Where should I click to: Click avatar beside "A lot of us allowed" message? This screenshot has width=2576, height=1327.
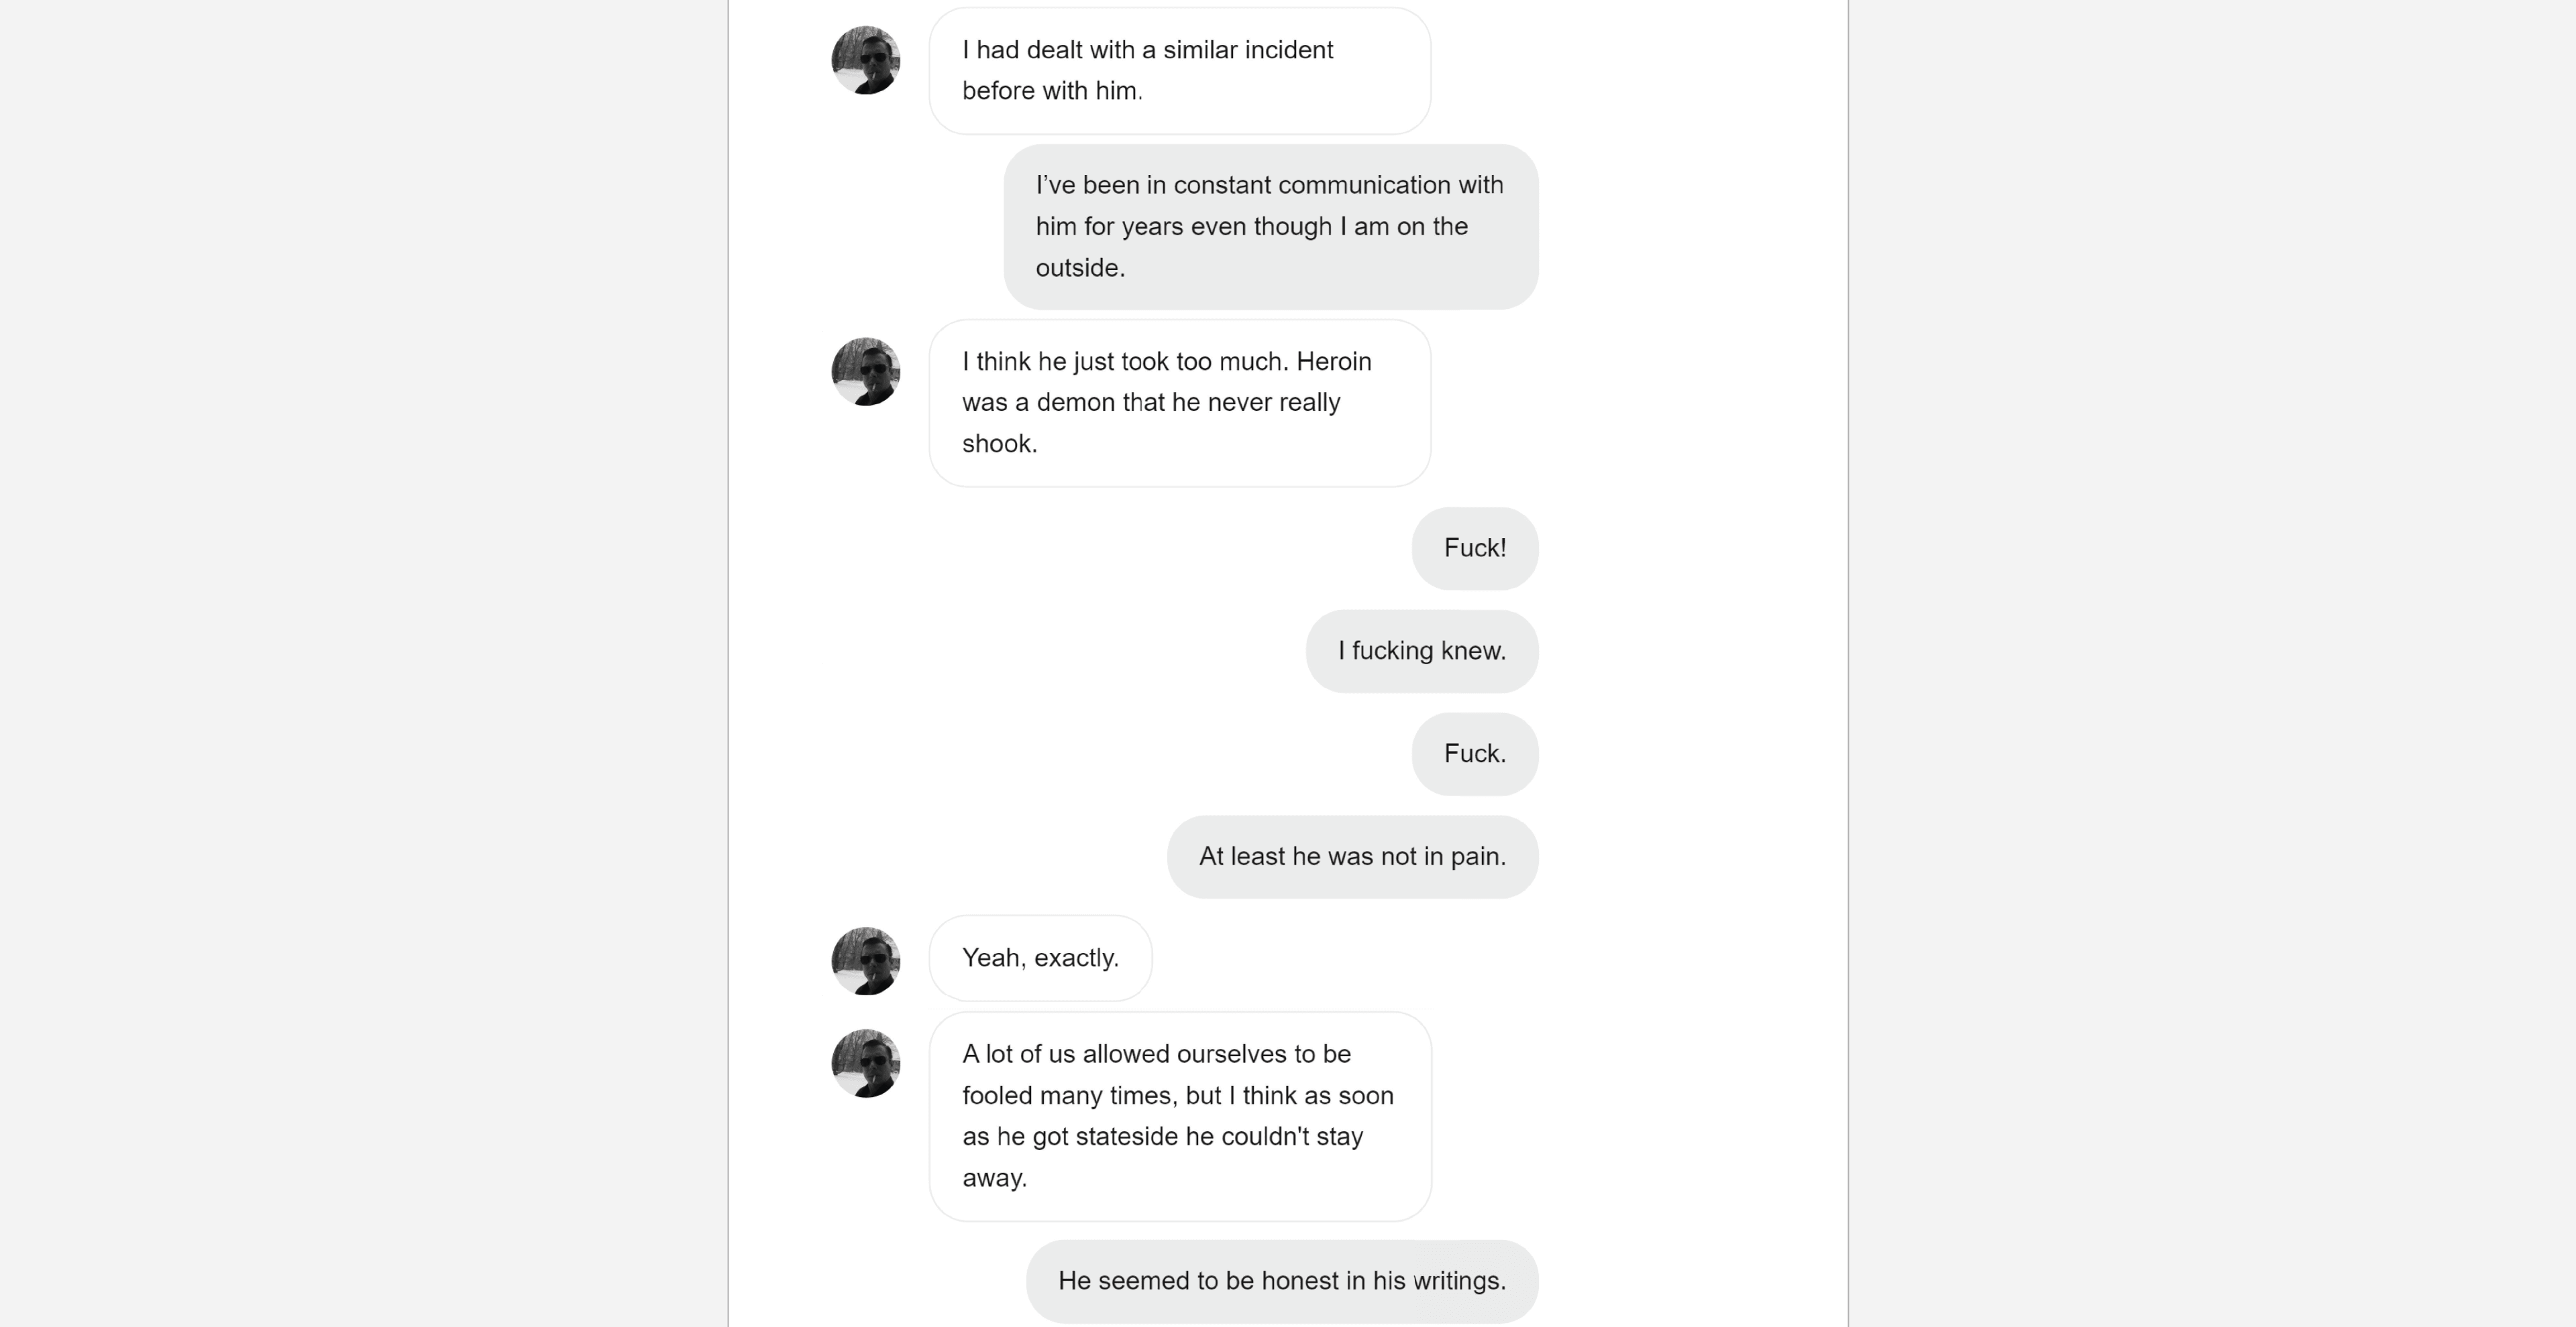click(866, 1064)
